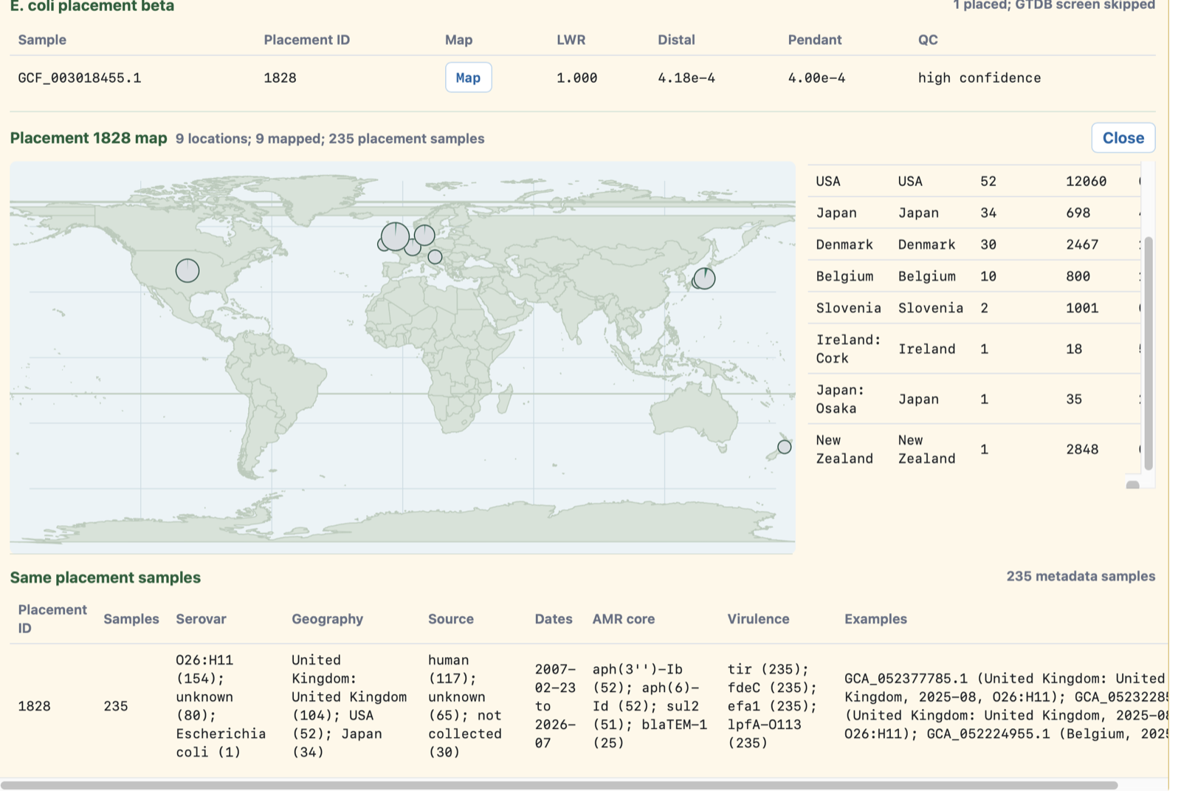This screenshot has width=1181, height=791.
Task: Click the 'Same placement samples' heading
Action: (106, 578)
